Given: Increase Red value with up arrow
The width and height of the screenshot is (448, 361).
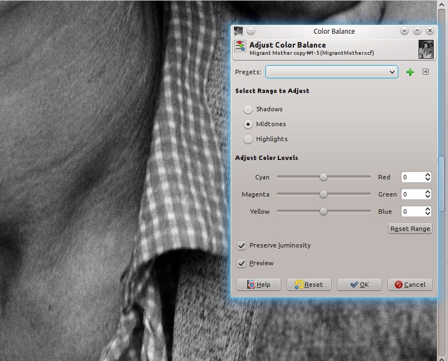Looking at the screenshot, I should click(x=427, y=174).
